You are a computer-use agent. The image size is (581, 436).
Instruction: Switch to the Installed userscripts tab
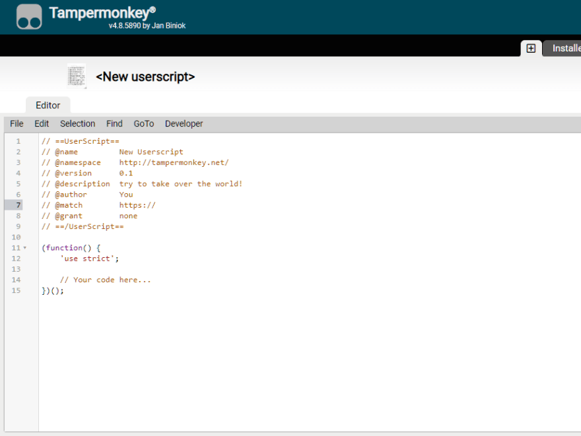(563, 48)
